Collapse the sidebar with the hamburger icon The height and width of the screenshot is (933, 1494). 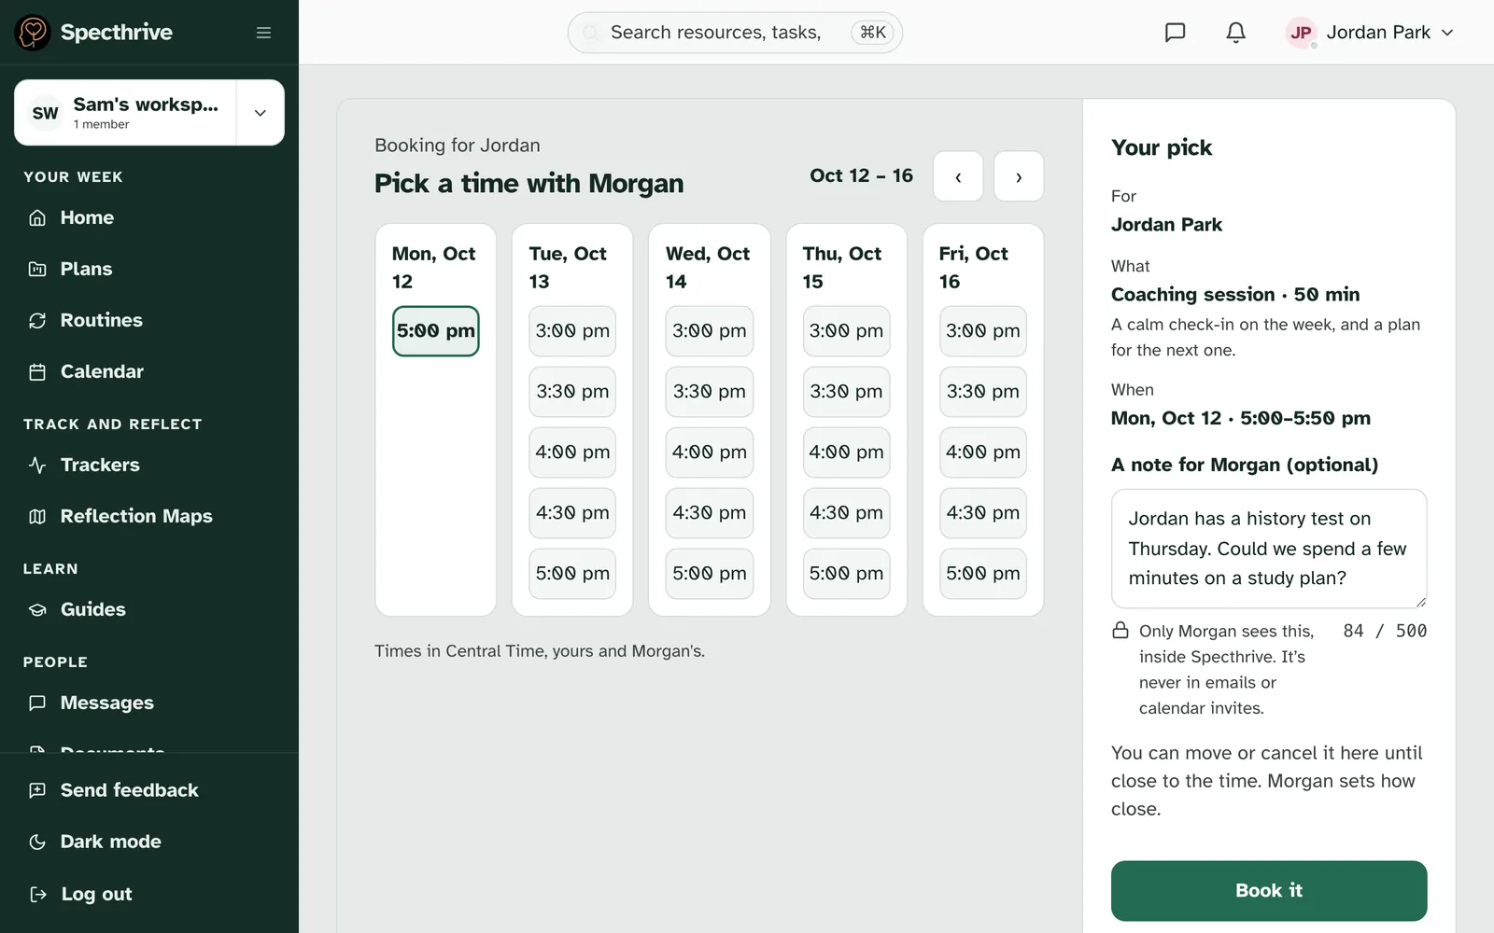coord(263,33)
